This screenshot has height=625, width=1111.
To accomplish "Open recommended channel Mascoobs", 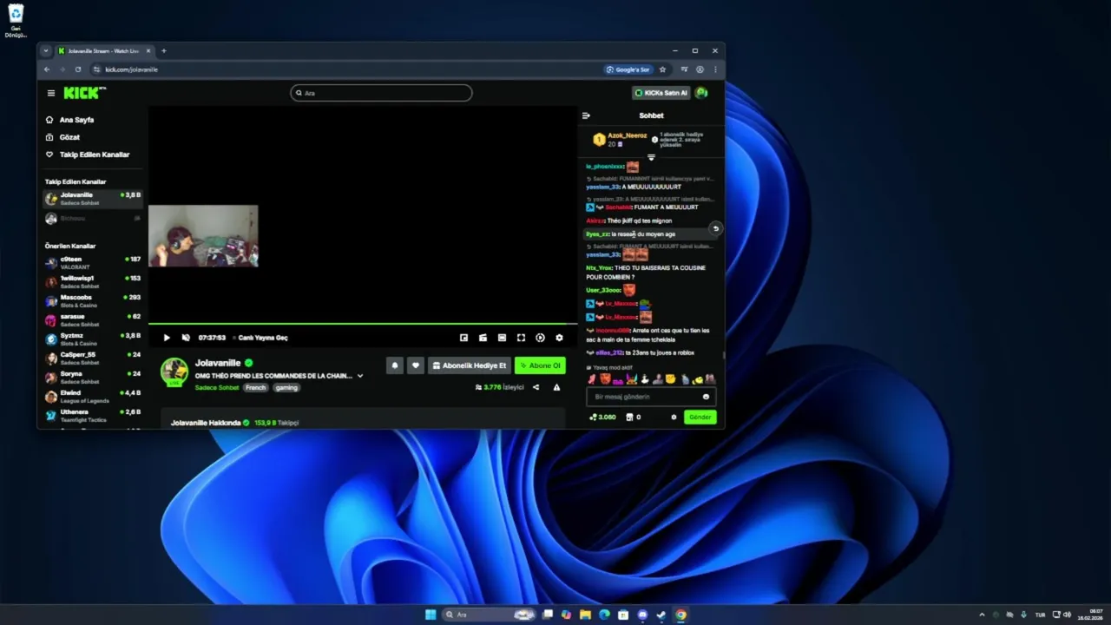I will point(93,300).
